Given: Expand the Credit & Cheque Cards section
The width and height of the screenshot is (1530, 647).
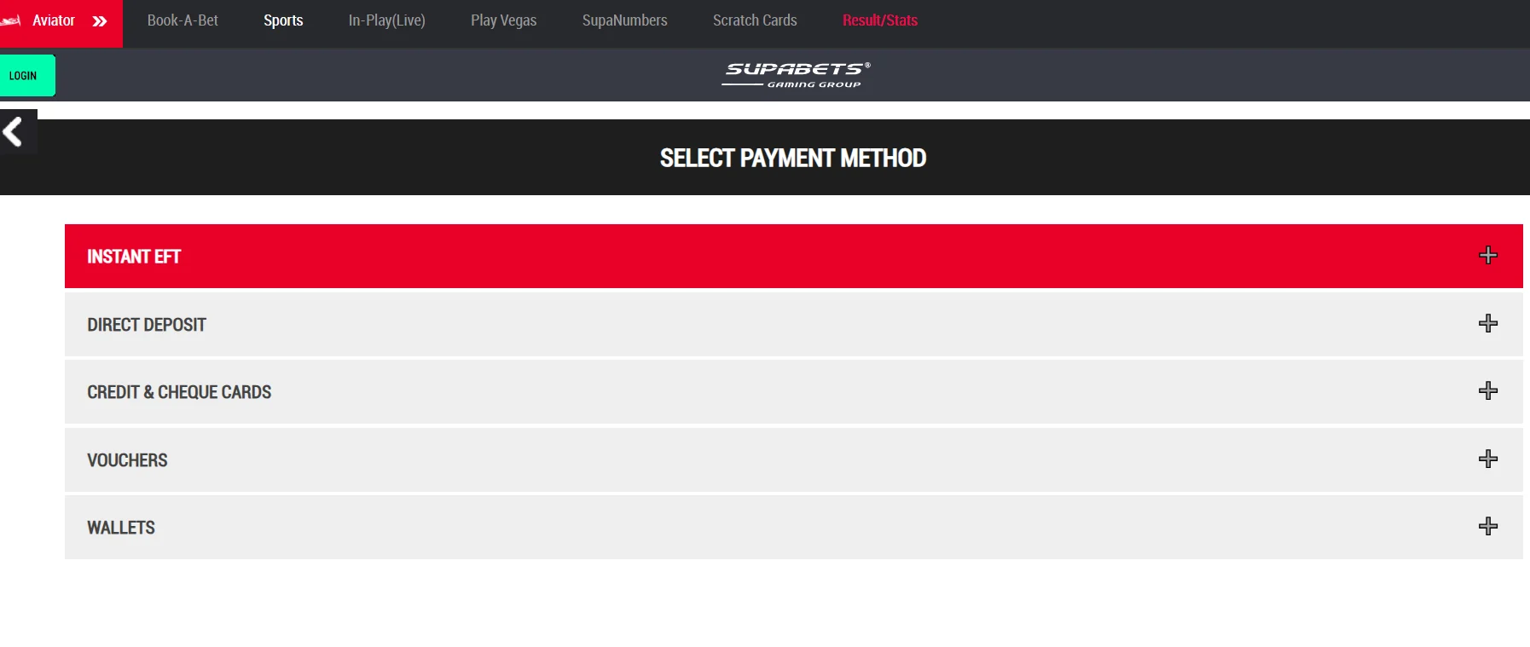Looking at the screenshot, I should click(1488, 390).
